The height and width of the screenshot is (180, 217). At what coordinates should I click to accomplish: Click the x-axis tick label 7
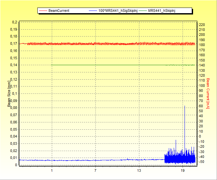click(x=95, y=170)
